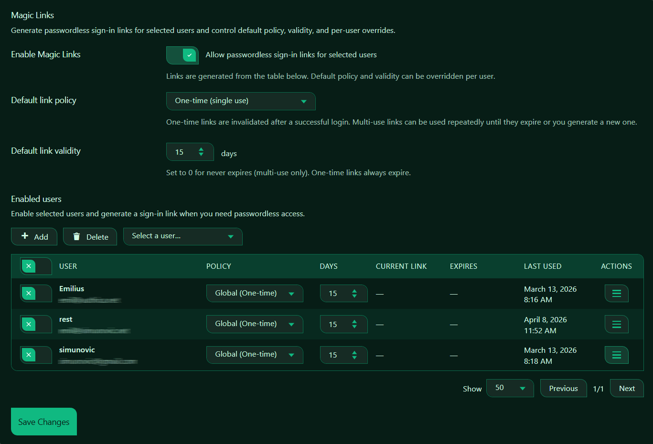Open actions menu for simunovic row
Screen dimensions: 653x444
coord(616,355)
